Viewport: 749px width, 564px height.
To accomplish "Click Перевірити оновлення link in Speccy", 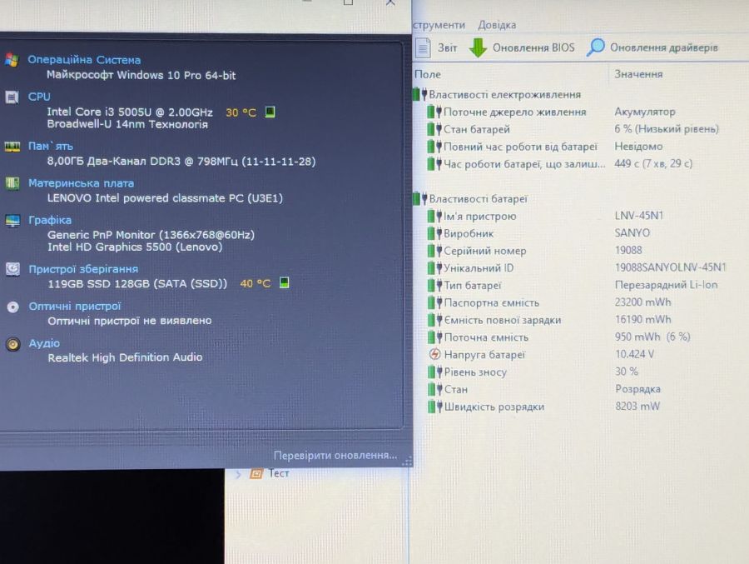I will click(x=335, y=456).
